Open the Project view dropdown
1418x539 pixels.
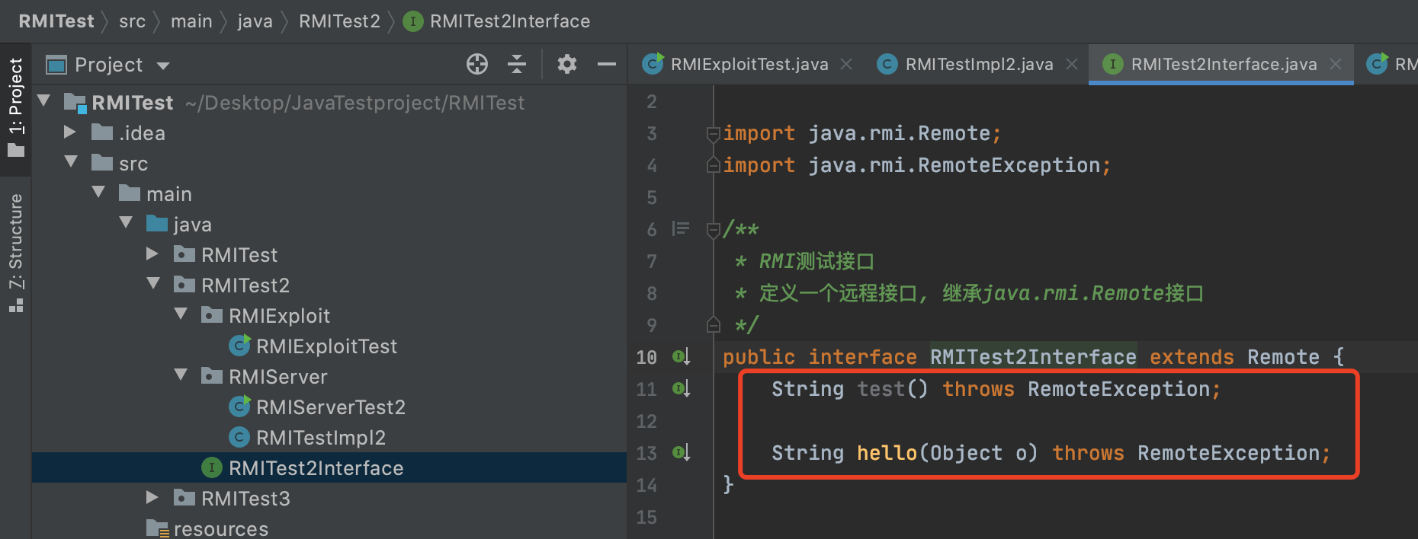pyautogui.click(x=163, y=65)
